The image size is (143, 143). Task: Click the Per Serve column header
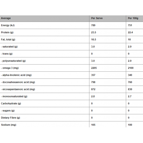click(97, 18)
